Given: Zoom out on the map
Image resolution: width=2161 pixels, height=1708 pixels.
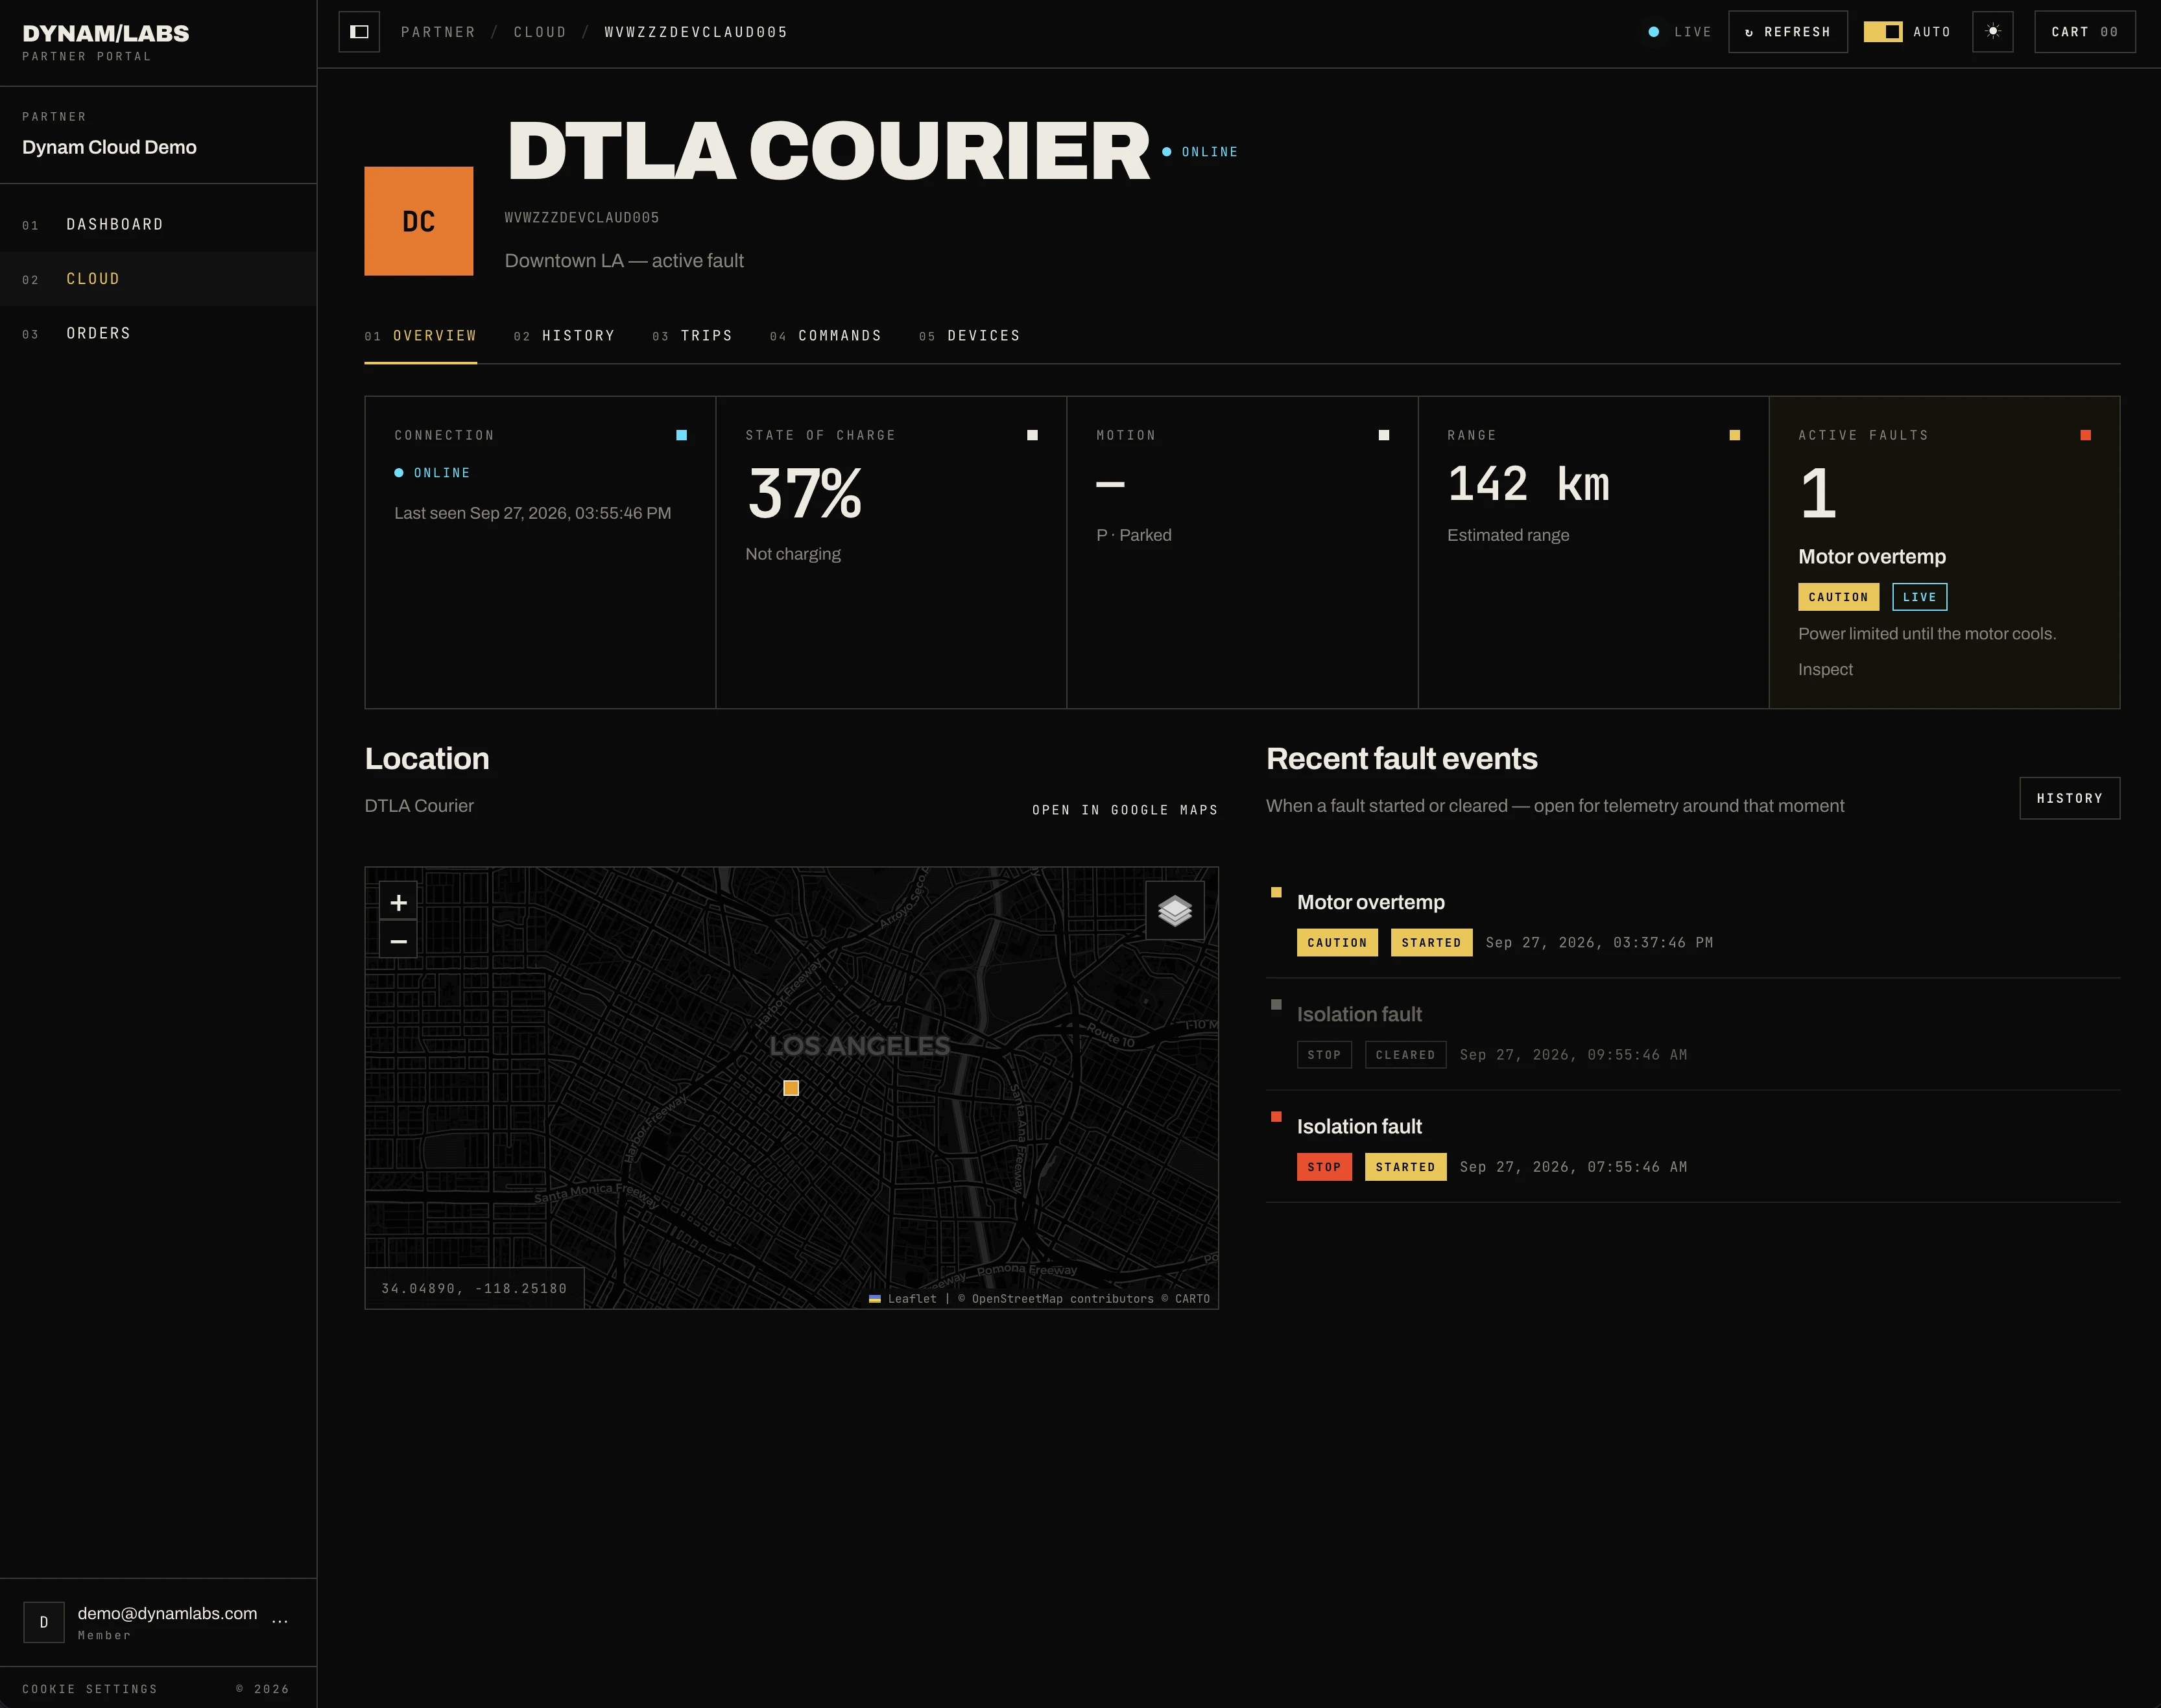Looking at the screenshot, I should click(x=398, y=941).
